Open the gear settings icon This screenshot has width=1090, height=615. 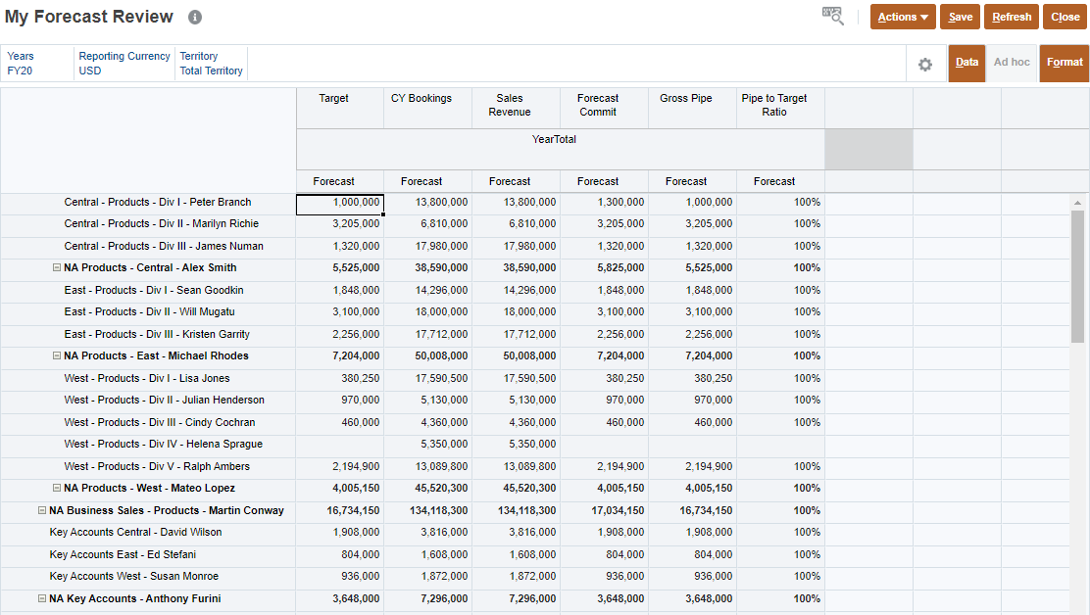924,63
